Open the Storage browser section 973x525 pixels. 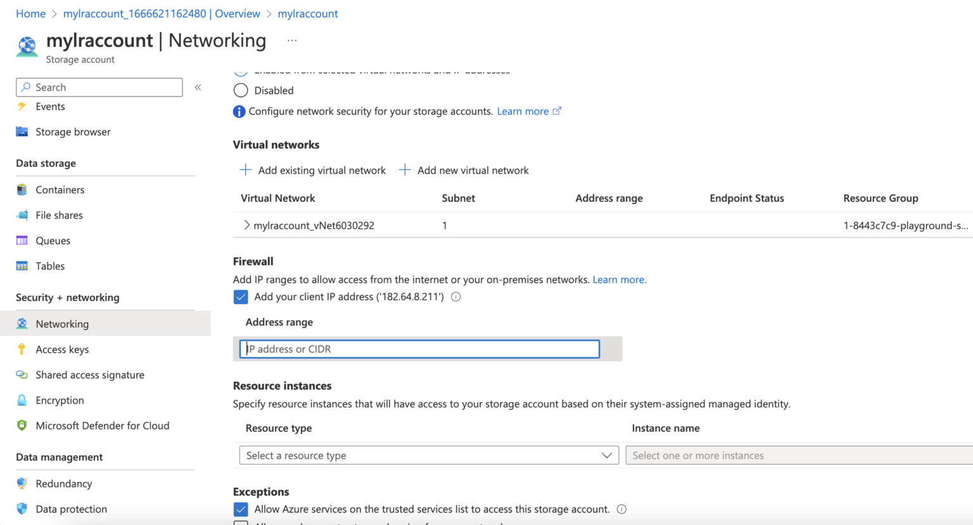coord(73,131)
